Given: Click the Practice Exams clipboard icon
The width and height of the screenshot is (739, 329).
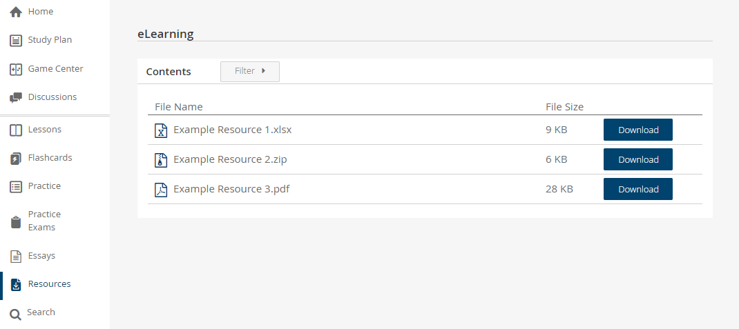Looking at the screenshot, I should pyautogui.click(x=16, y=221).
